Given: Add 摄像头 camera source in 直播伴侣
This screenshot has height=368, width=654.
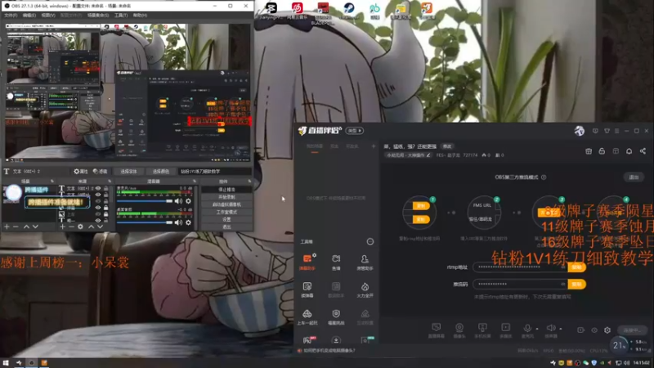Looking at the screenshot, I should click(x=459, y=330).
